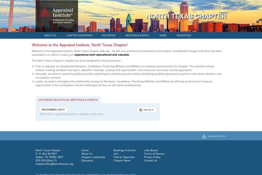Image resolution: width=262 pixels, height=175 pixels.
Task: Click the Donate top link
Action: 186,5
